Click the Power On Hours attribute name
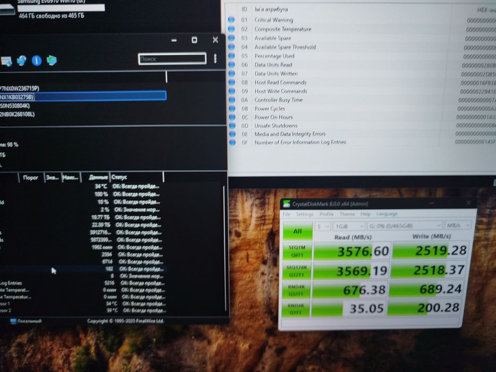Image resolution: width=496 pixels, height=372 pixels. click(x=274, y=117)
